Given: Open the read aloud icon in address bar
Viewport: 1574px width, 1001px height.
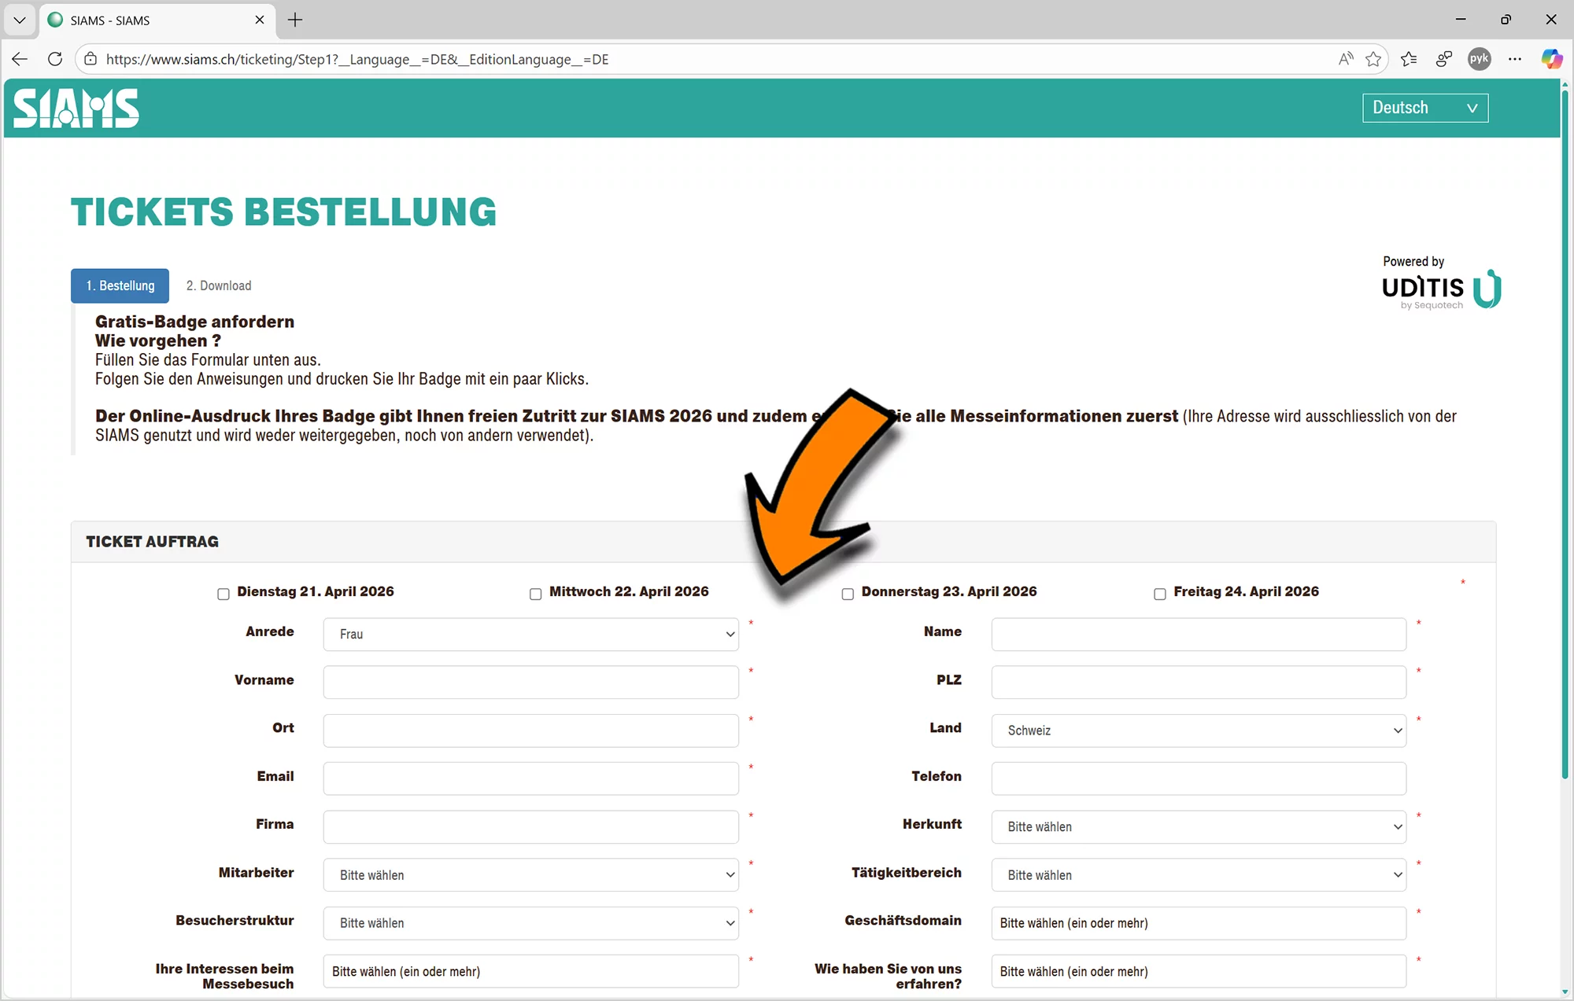Looking at the screenshot, I should point(1346,59).
